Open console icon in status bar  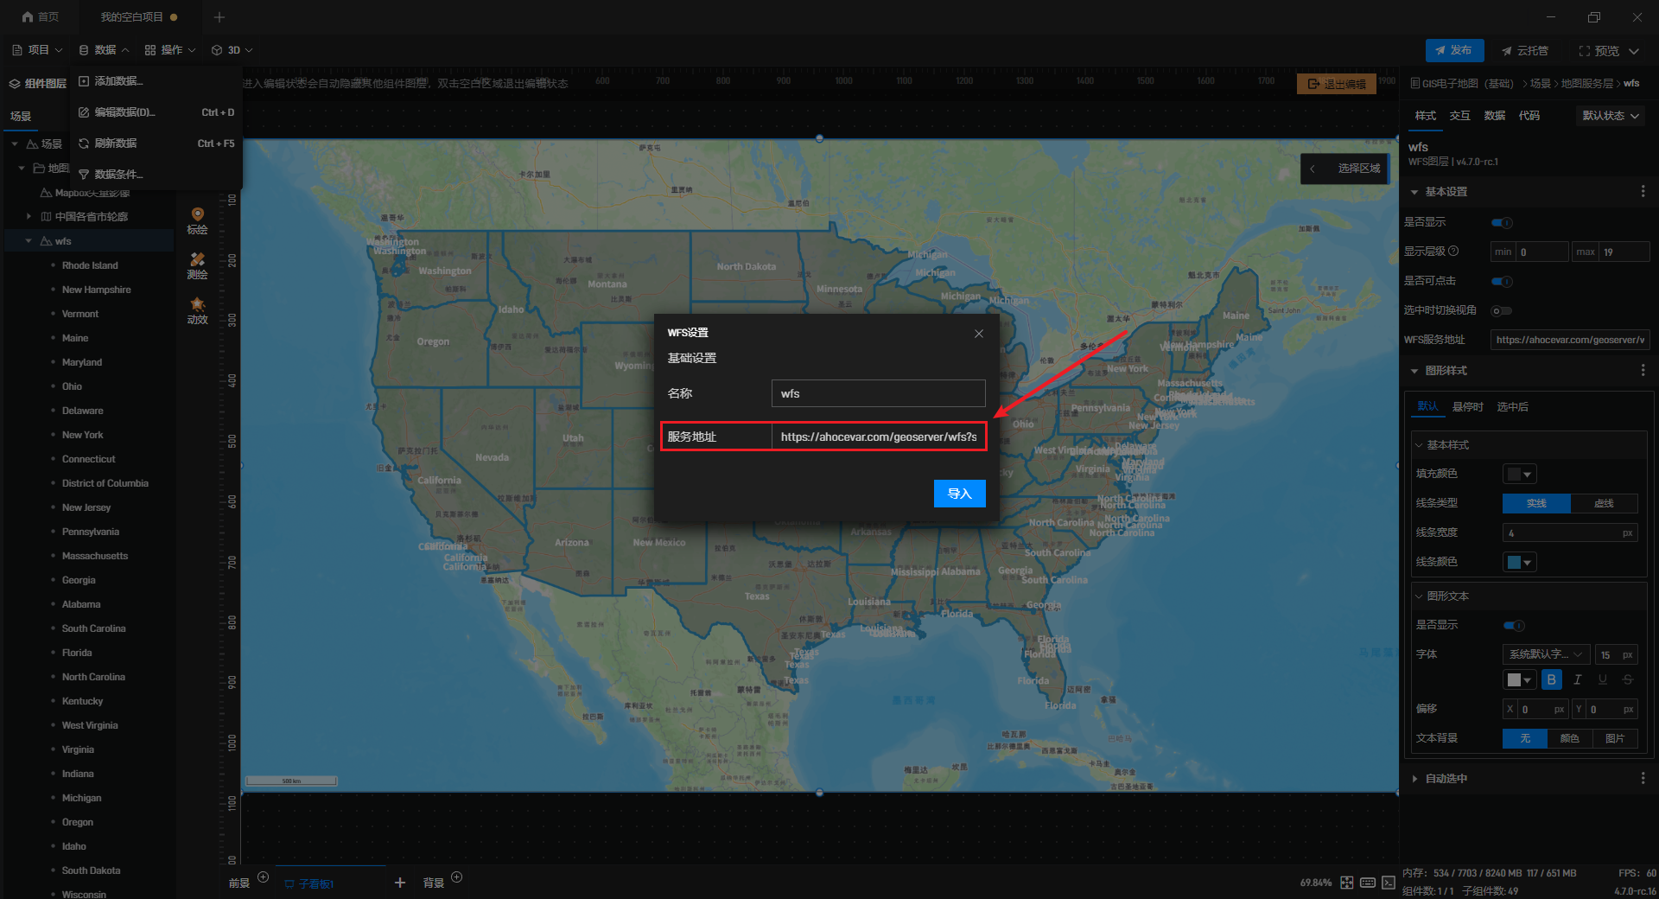[x=1389, y=883]
